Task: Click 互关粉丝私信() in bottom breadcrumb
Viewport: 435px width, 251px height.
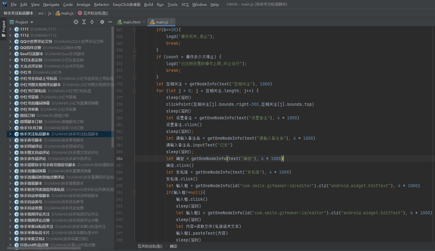Action: [x=150, y=246]
